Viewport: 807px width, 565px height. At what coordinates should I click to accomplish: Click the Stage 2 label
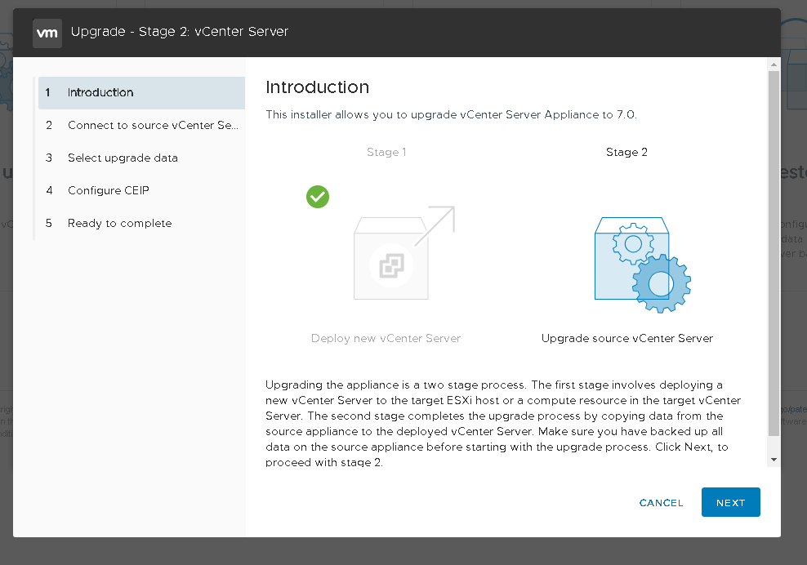point(626,153)
